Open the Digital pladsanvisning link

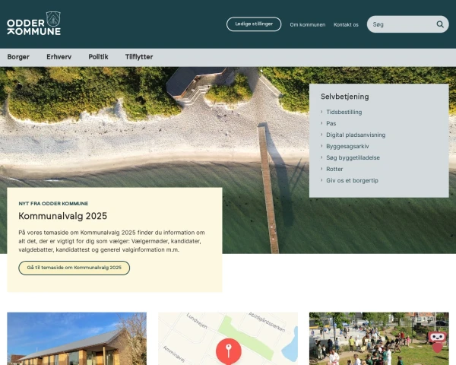pos(356,135)
